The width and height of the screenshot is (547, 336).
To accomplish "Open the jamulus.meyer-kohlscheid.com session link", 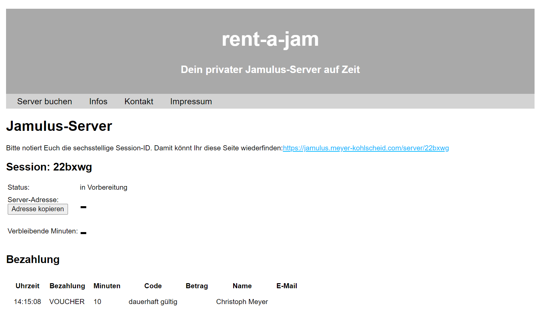I will 366,148.
